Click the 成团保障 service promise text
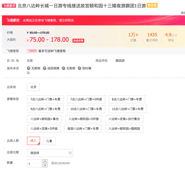 point(53,68)
